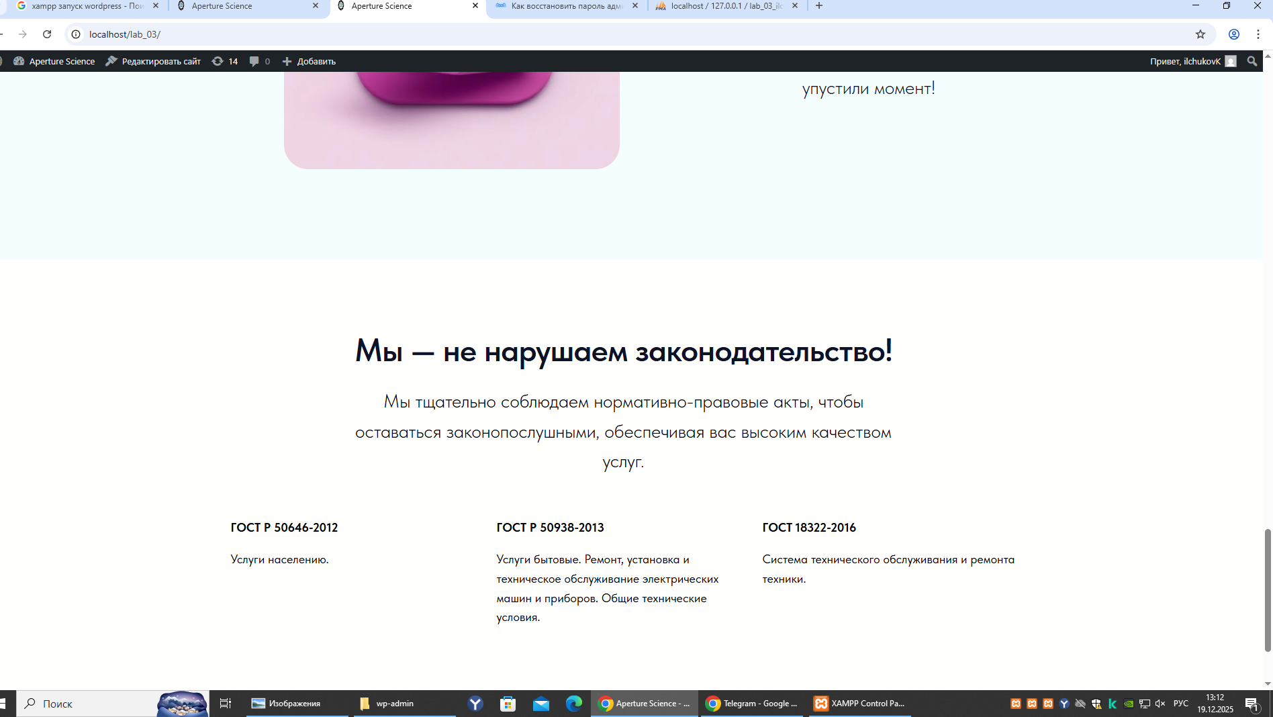1273x717 pixels.
Task: Open the Привет, ilchukovK account menu
Action: tap(1192, 61)
